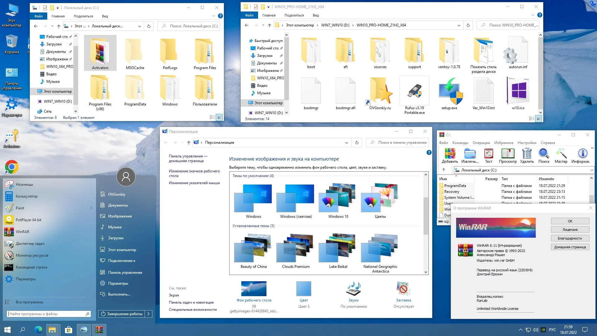The width and height of the screenshot is (597, 336).
Task: Switch C: explorer to details view
Action: coord(212,117)
